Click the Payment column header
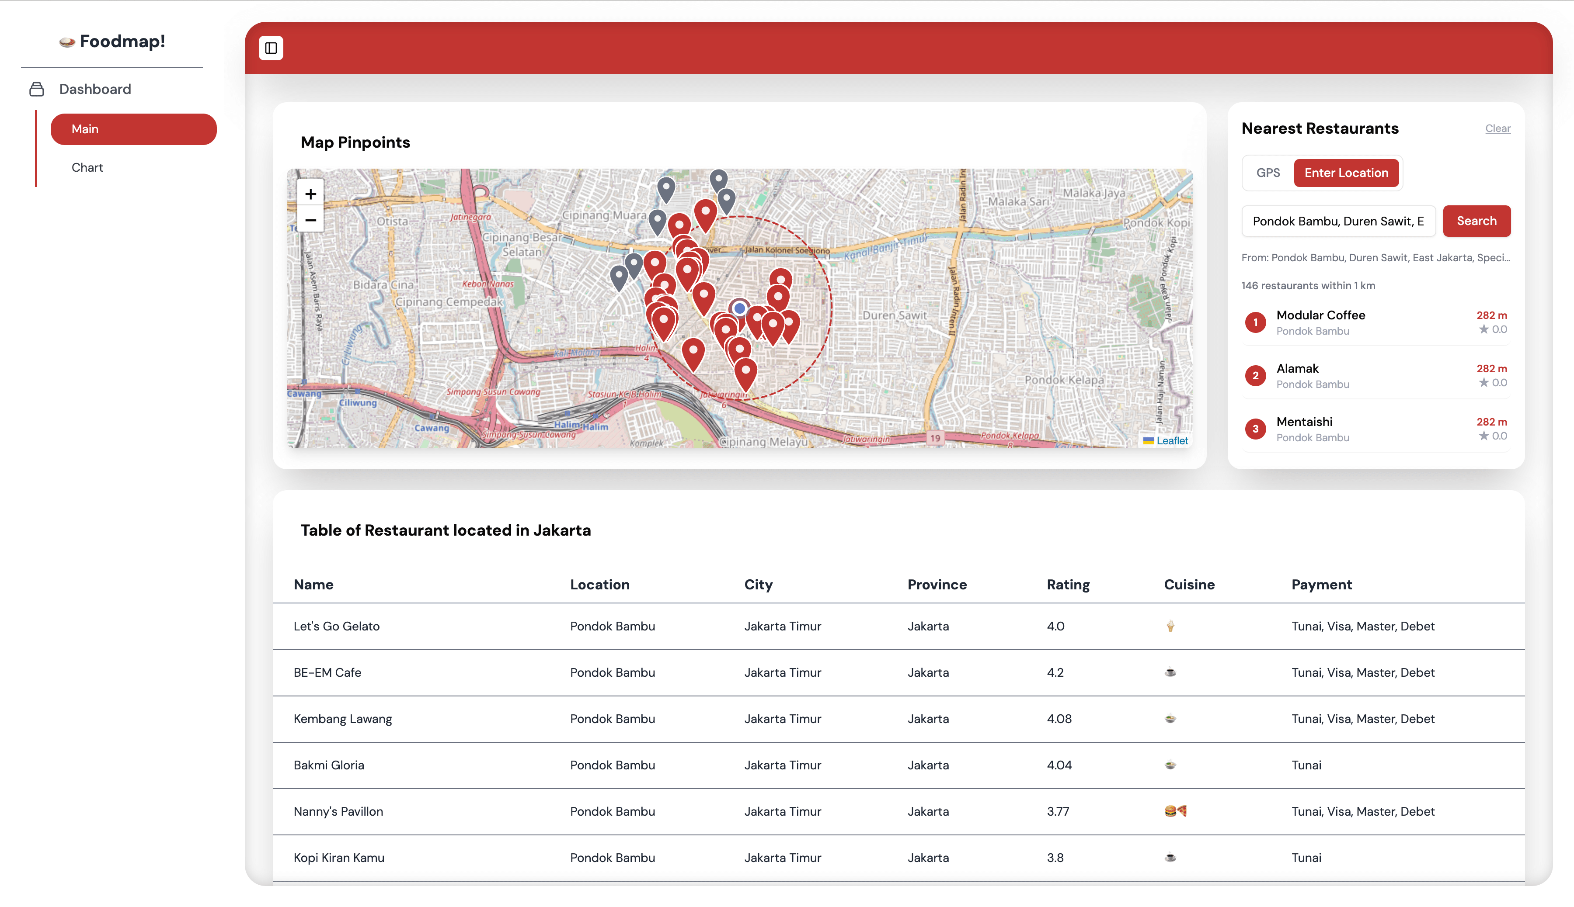The image size is (1574, 907). [1322, 584]
